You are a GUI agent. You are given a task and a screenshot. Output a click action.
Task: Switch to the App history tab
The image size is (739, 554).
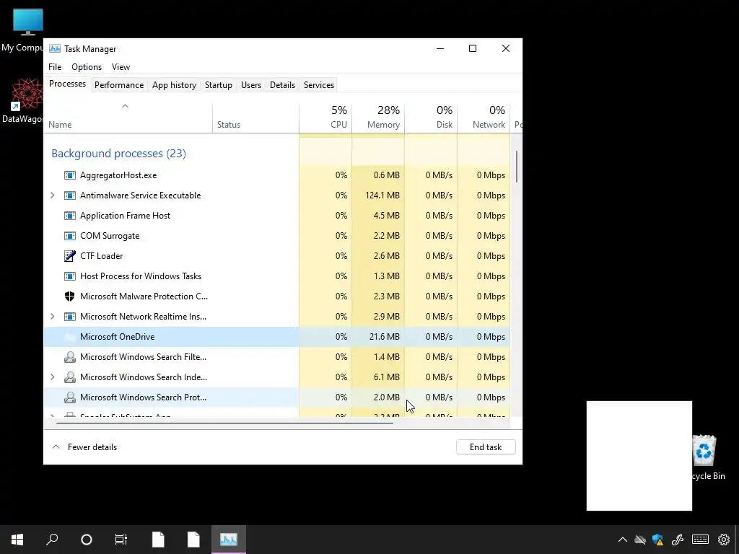click(x=174, y=85)
